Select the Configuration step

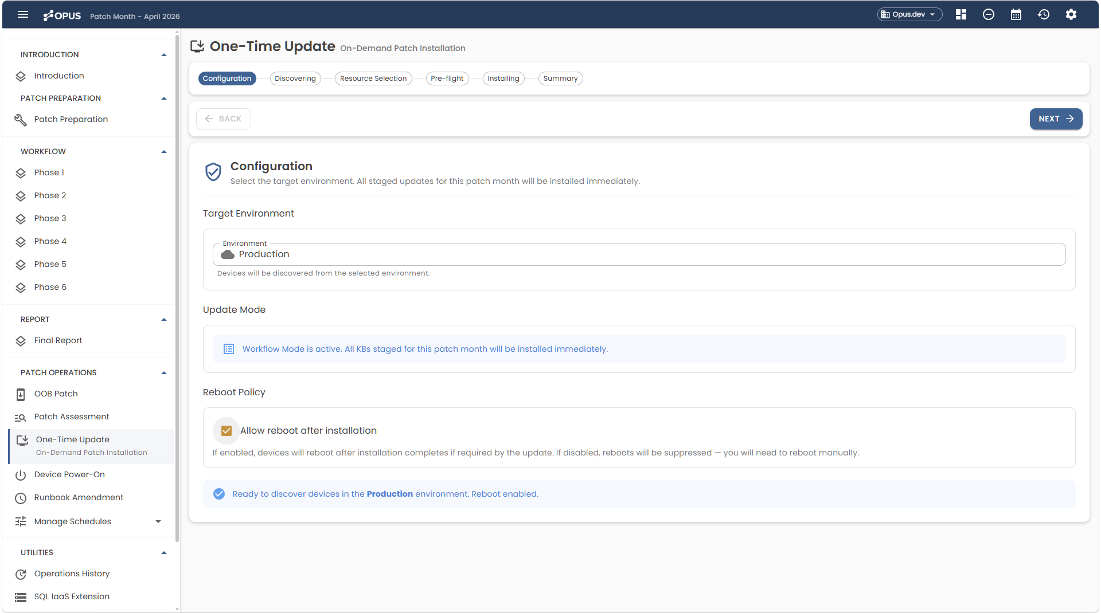tap(227, 78)
